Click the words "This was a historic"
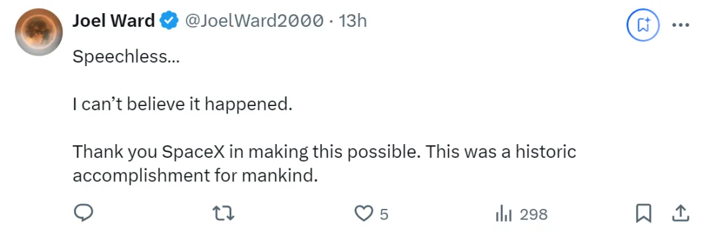The width and height of the screenshot is (709, 237). (x=501, y=152)
